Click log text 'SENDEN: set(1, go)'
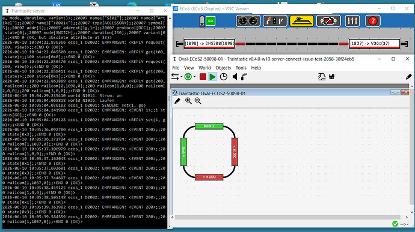 coord(124,105)
